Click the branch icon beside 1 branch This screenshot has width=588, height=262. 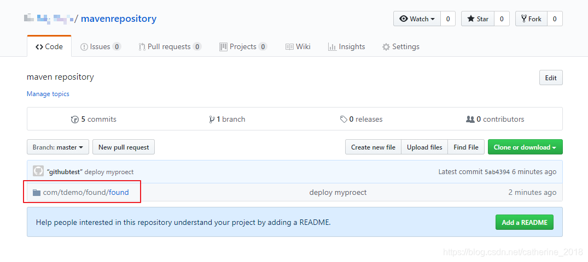click(x=212, y=120)
